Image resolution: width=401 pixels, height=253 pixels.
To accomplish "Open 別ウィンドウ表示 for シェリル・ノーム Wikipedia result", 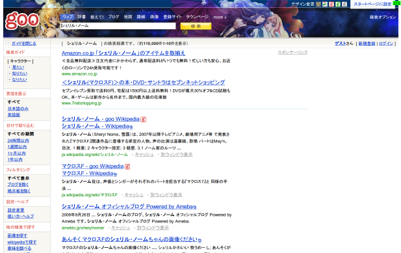I will coord(177,155).
